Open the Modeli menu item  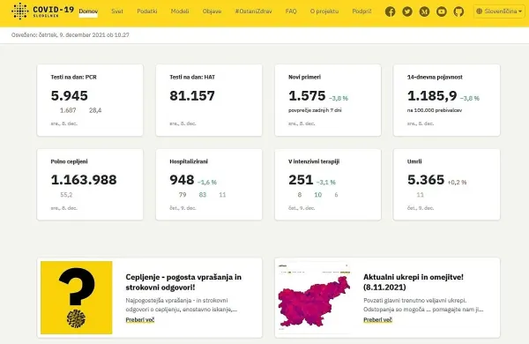pos(180,11)
